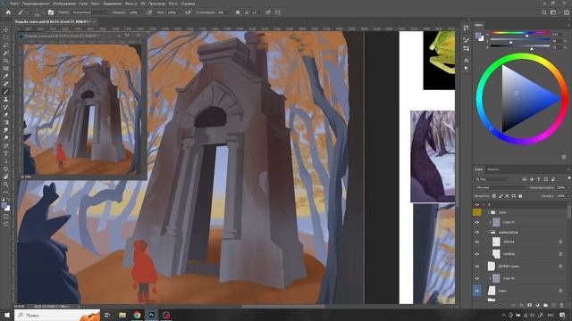
Task: Open layer kind filter dropdown
Action: [492, 179]
